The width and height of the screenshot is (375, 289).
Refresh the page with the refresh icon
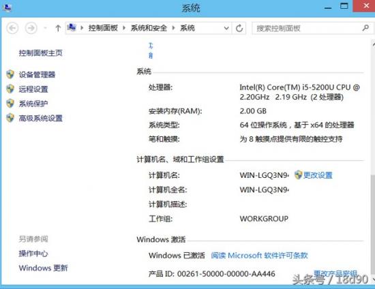coord(239,28)
